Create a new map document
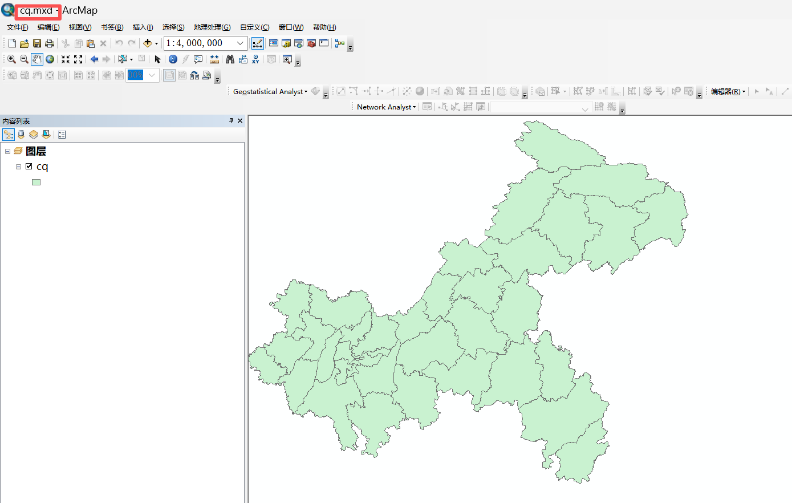Screen dimensions: 792x503 (x=12, y=43)
